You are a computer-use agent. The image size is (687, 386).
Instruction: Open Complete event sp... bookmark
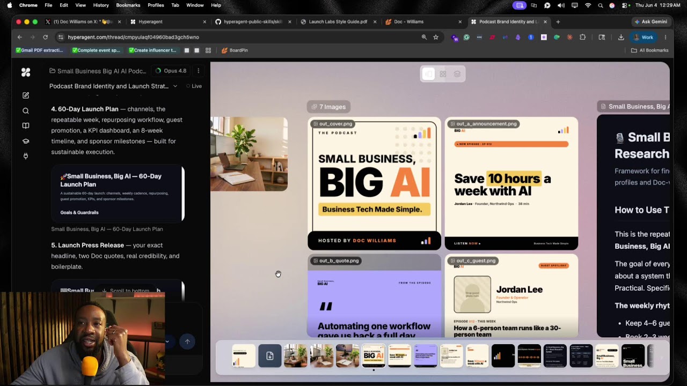point(96,50)
